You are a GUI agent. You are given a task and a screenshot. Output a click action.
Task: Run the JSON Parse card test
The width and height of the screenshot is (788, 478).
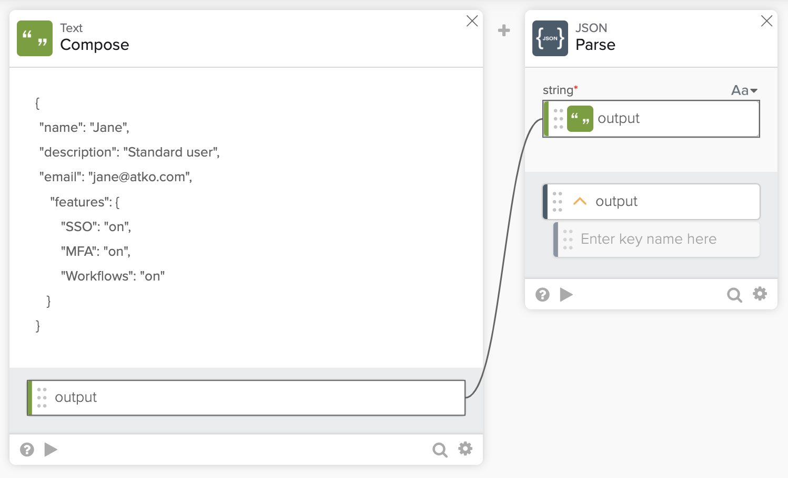(566, 295)
